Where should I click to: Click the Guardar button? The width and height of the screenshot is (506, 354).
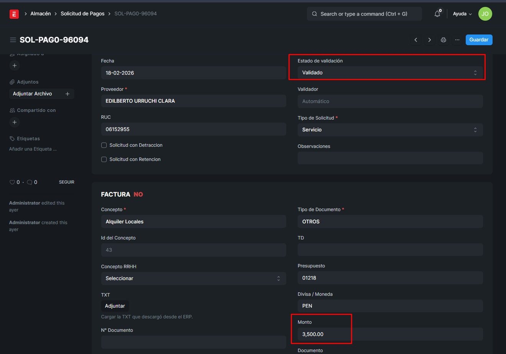coord(479,40)
